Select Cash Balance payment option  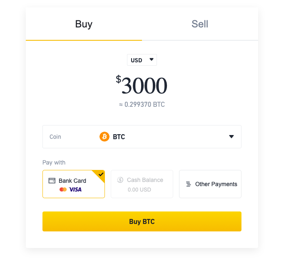[x=142, y=184]
